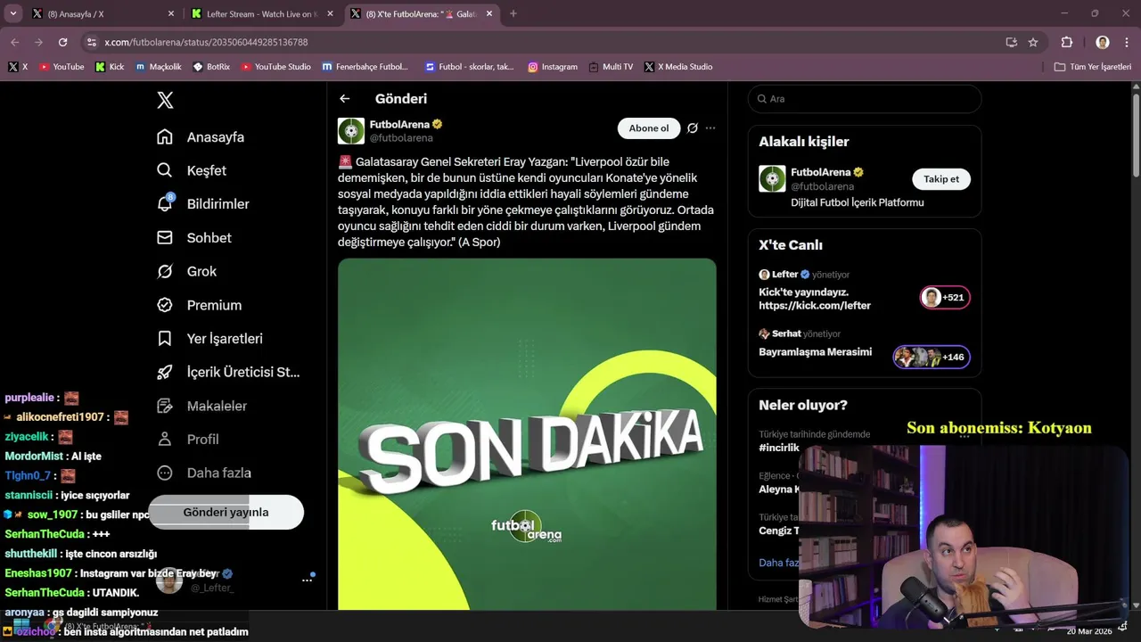
Task: Click @futbolarena handle under post author
Action: pos(401,138)
